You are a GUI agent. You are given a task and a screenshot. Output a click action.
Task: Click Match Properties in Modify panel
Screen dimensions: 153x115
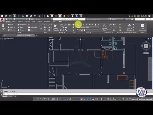56,27
